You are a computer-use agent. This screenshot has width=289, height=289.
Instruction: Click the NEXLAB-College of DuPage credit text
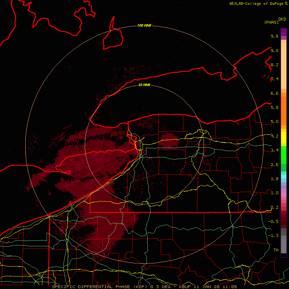click(256, 4)
